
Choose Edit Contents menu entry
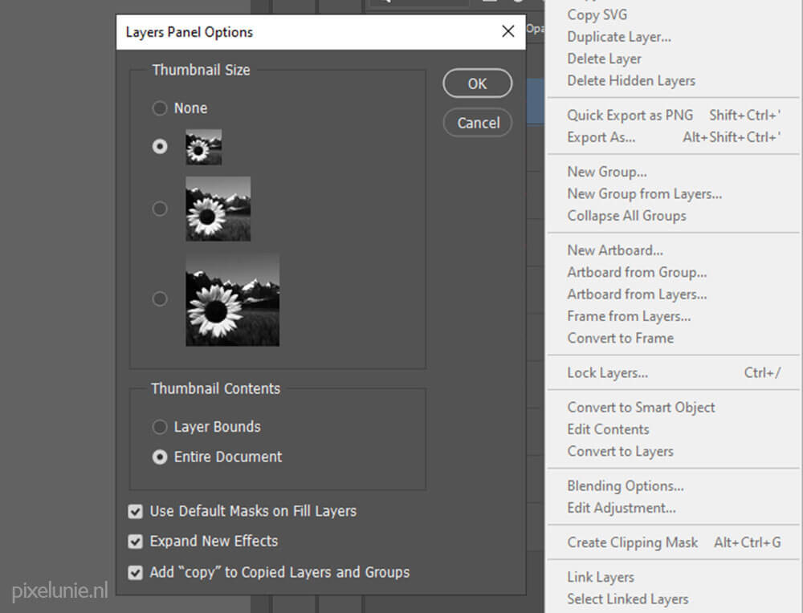point(609,429)
